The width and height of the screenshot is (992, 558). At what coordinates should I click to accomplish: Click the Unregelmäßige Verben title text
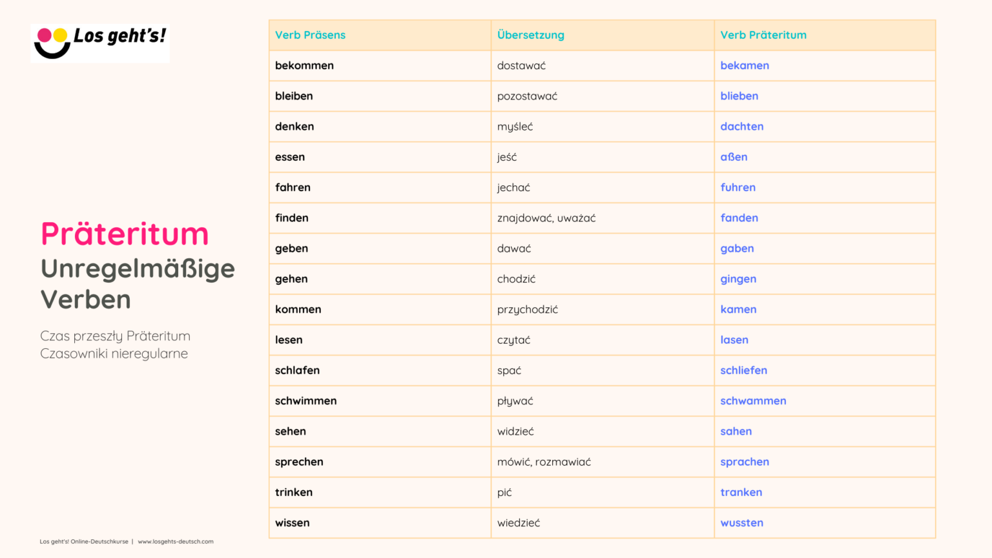pos(137,284)
